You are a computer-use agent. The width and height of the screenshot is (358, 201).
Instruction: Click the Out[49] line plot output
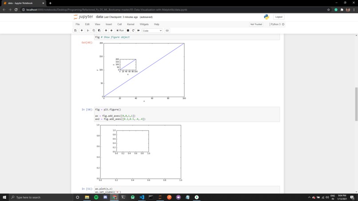pos(142,72)
